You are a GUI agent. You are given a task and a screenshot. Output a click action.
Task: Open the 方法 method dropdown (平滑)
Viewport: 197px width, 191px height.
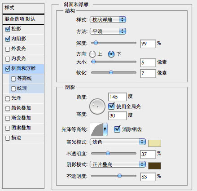108,31
